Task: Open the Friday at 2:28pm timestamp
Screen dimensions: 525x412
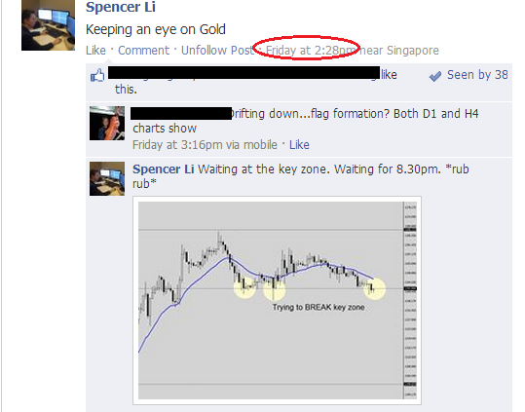Action: coord(311,51)
